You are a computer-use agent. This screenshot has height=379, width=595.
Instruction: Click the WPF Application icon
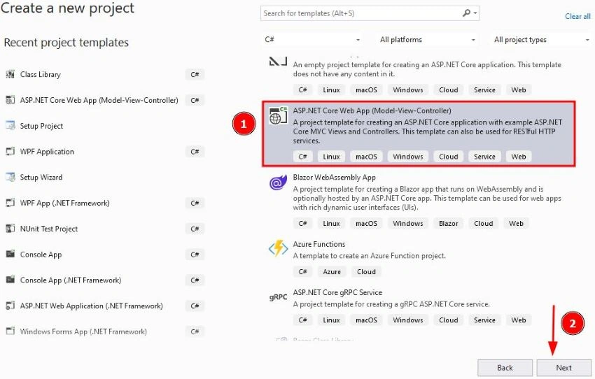click(x=10, y=151)
